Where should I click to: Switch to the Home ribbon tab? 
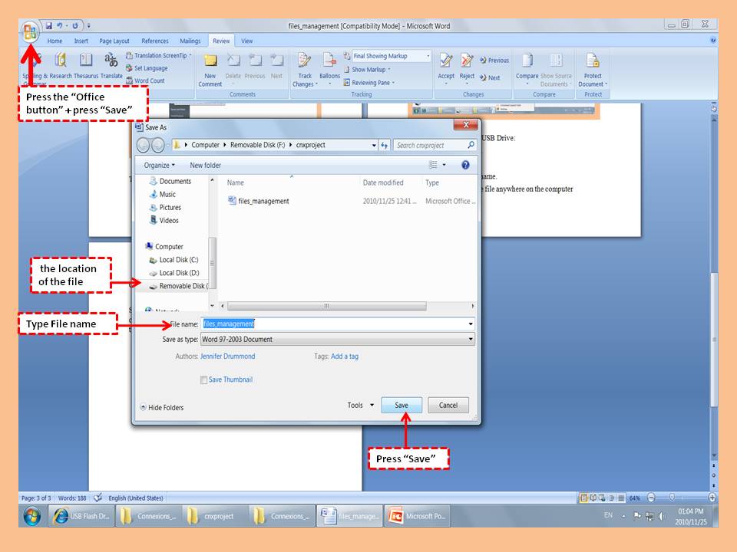click(x=55, y=41)
